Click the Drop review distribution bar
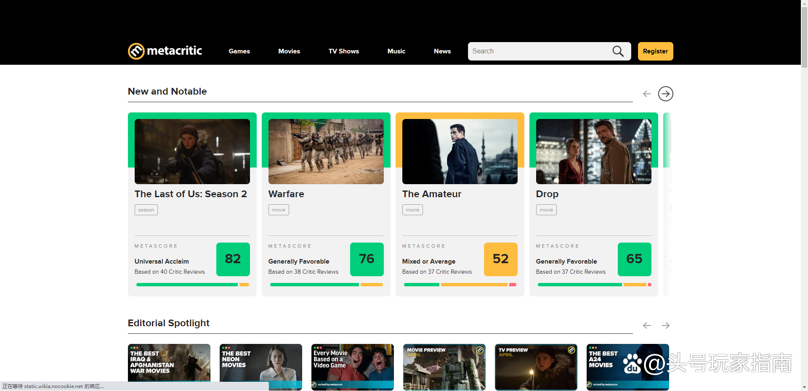808x391 pixels. (594, 285)
